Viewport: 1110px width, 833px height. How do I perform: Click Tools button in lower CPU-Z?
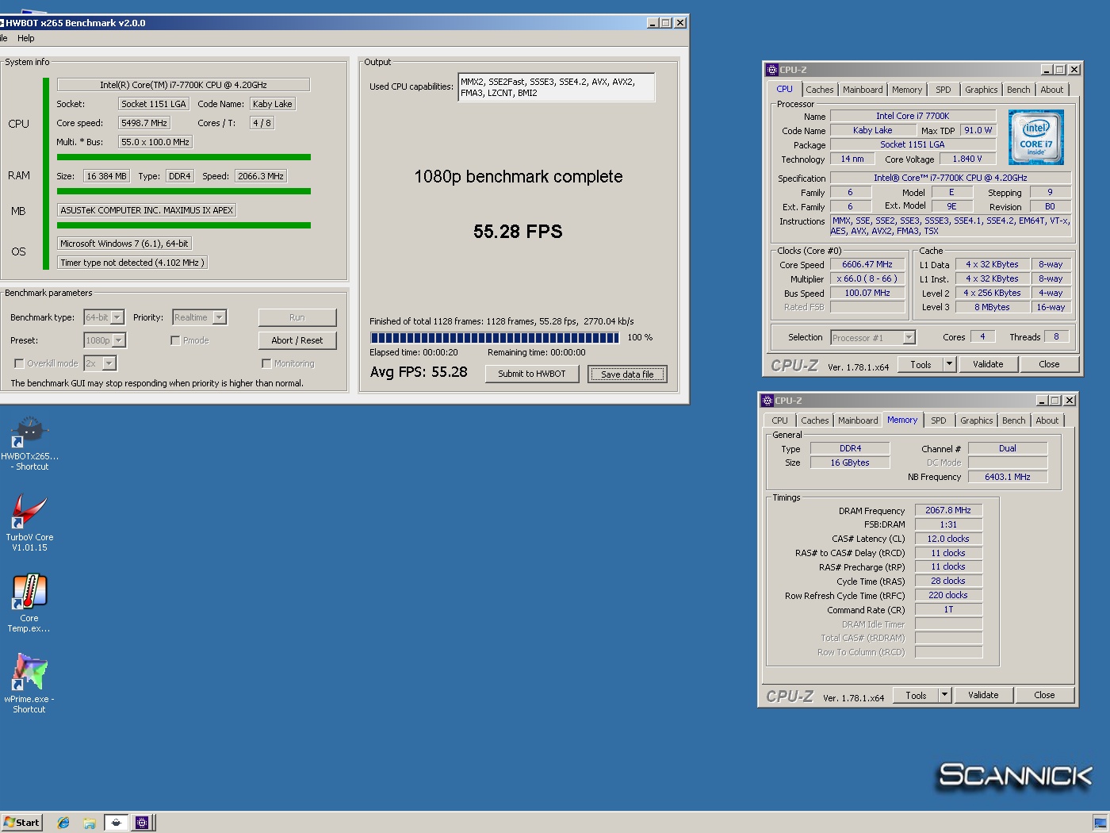tap(916, 696)
